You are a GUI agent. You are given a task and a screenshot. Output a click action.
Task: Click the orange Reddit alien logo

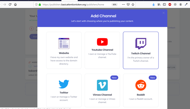pos(141,85)
